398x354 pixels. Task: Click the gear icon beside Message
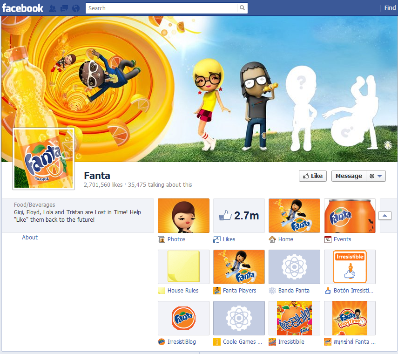pos(372,176)
